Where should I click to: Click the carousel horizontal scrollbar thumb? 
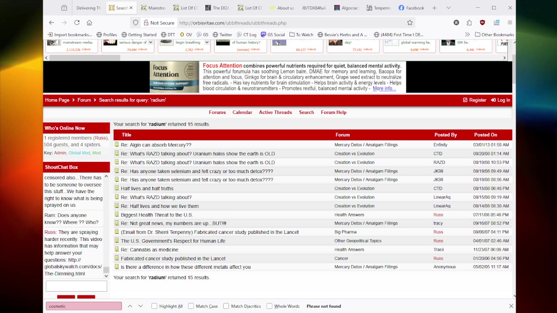pyautogui.click(x=85, y=58)
